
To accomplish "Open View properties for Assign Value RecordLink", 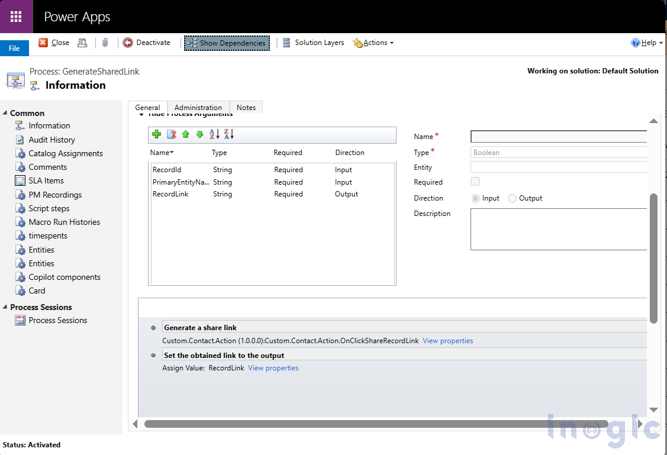I will click(273, 368).
